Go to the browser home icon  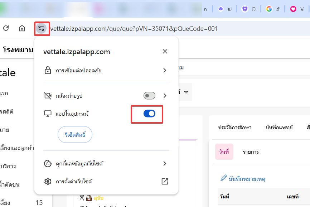(x=22, y=28)
